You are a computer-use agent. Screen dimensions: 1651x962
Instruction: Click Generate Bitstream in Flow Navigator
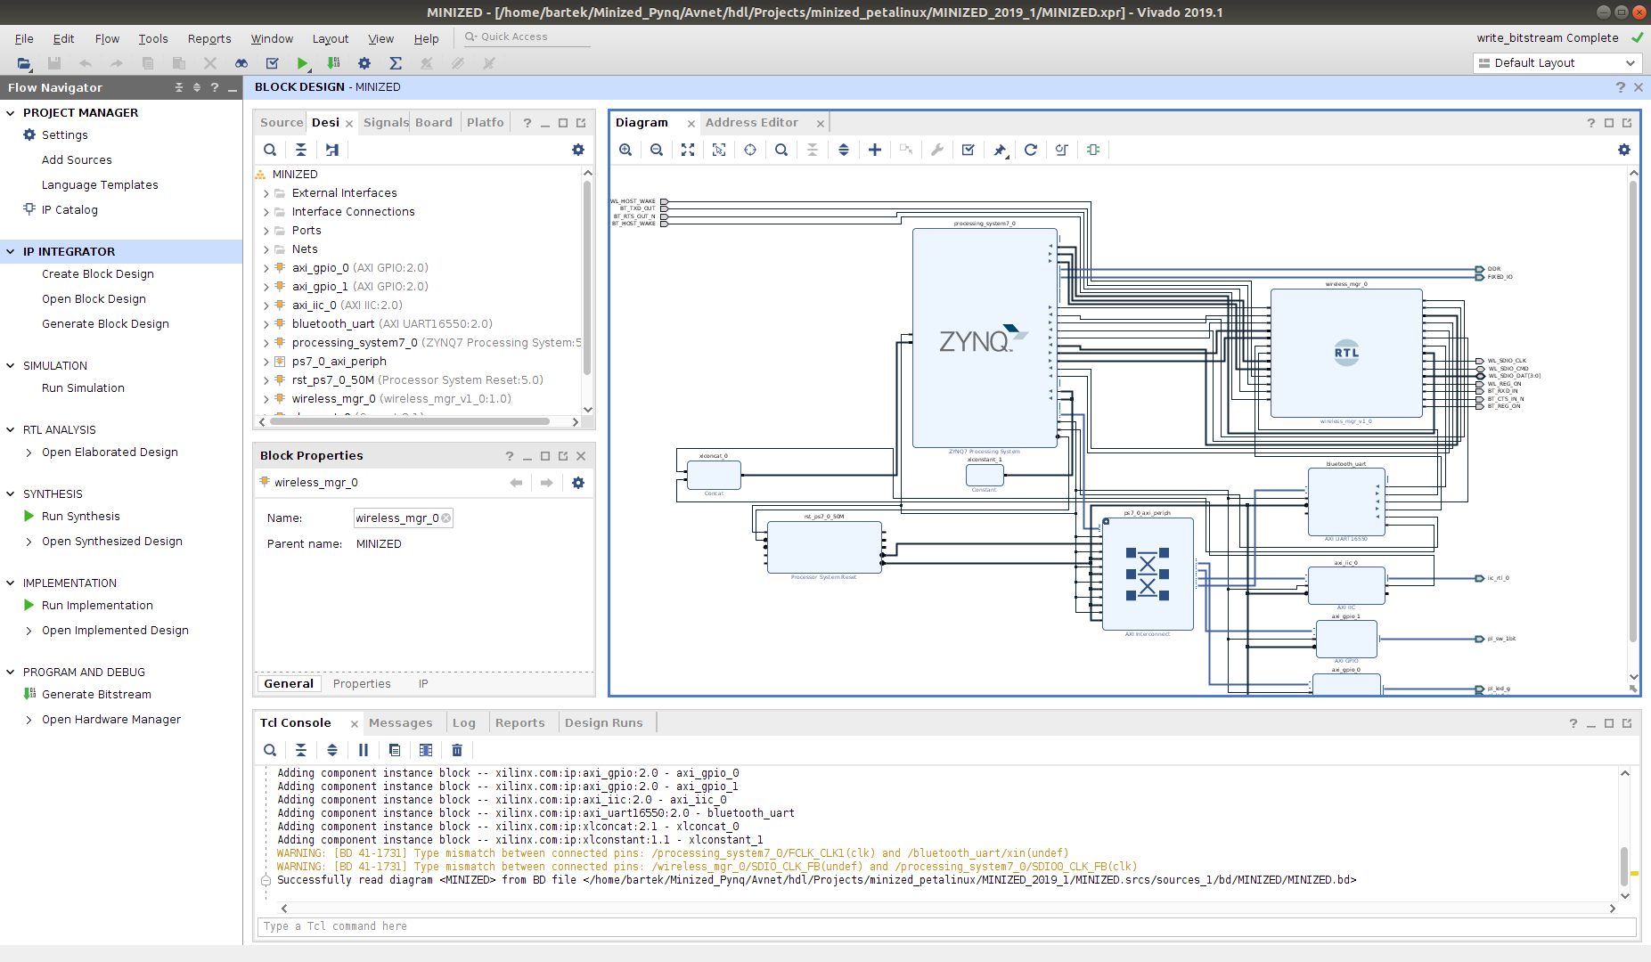click(x=96, y=695)
